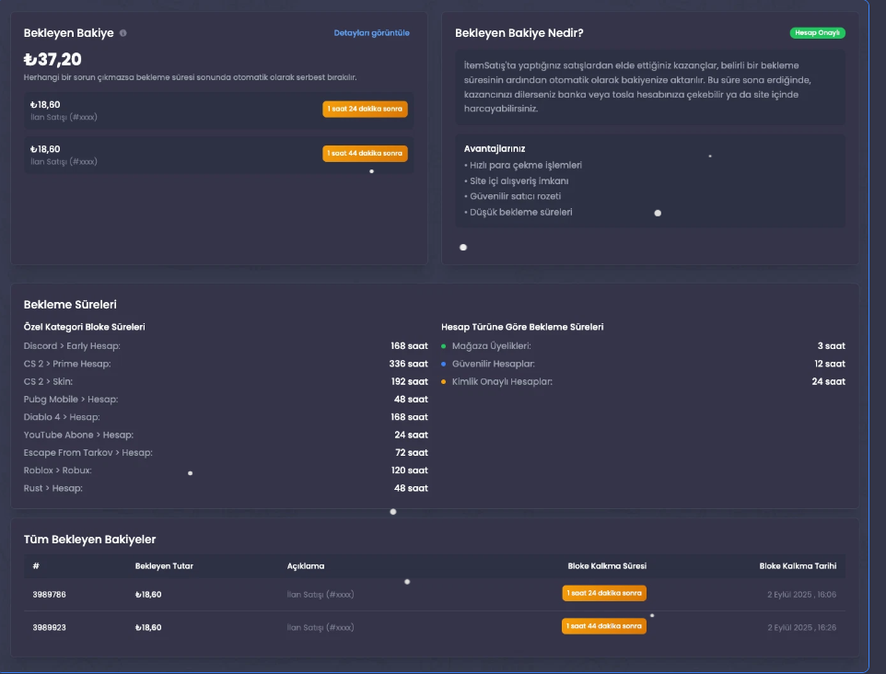Click the 3 saat value
The width and height of the screenshot is (886, 674).
point(831,346)
